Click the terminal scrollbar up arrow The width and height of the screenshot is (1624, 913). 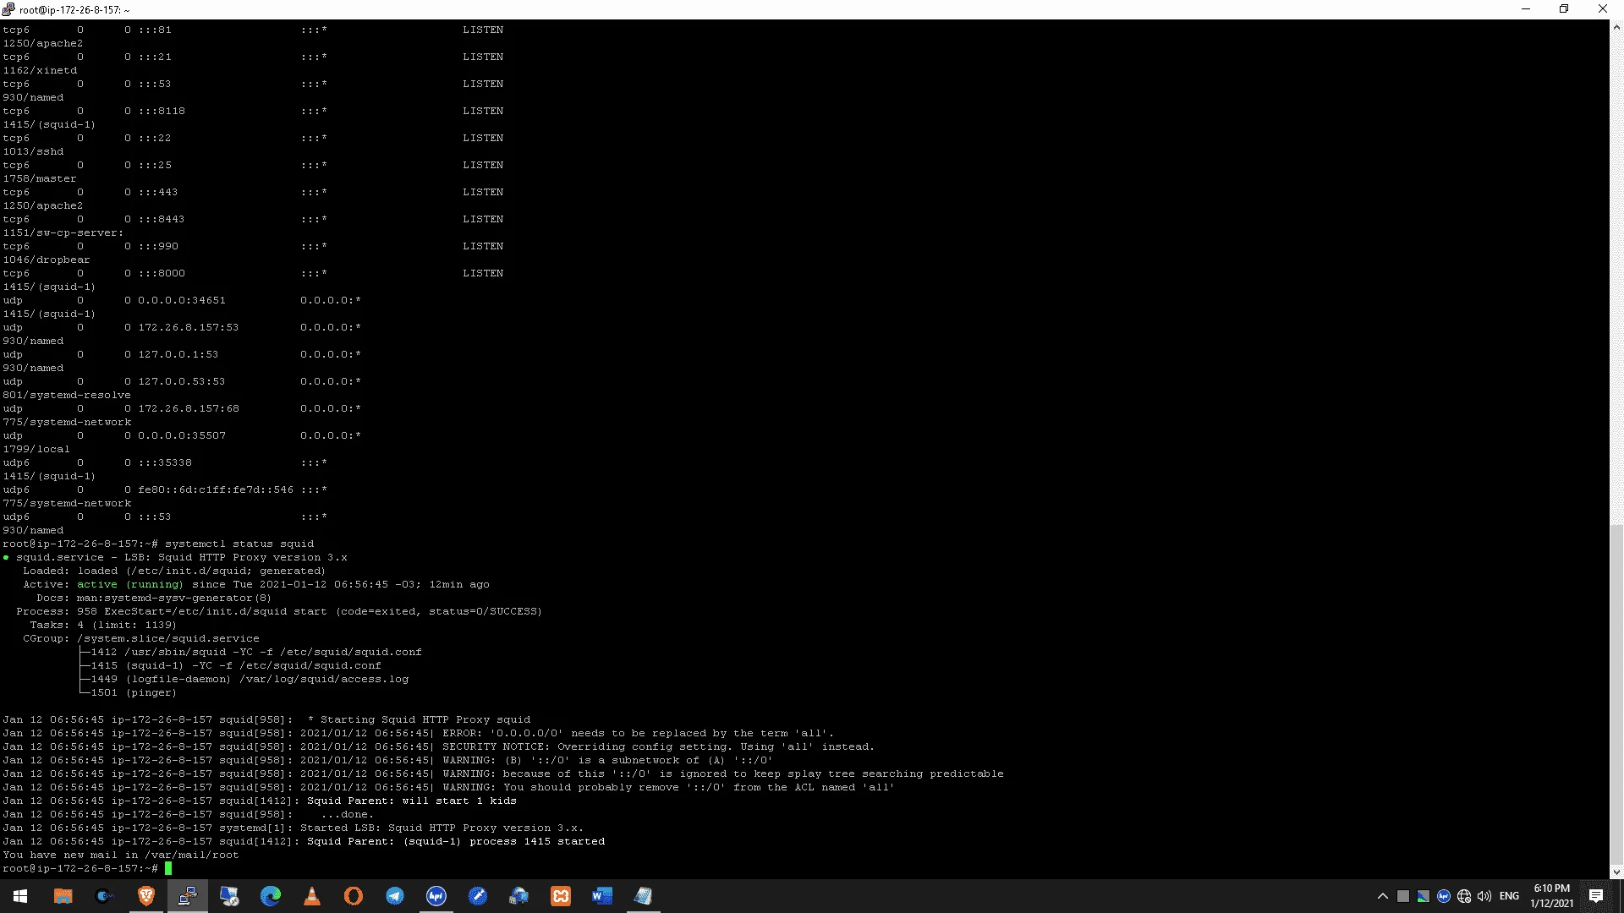(1616, 27)
